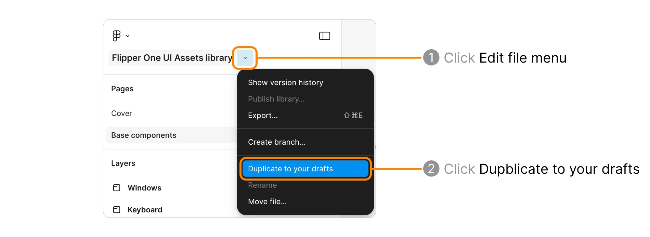Click the frame icon beside Windows
The image size is (650, 237).
coord(117,188)
